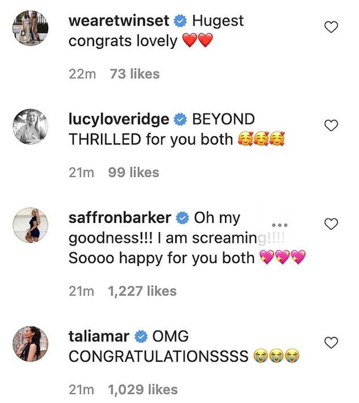
Task: Show who gave 1,227 likes
Action: pyautogui.click(x=143, y=291)
